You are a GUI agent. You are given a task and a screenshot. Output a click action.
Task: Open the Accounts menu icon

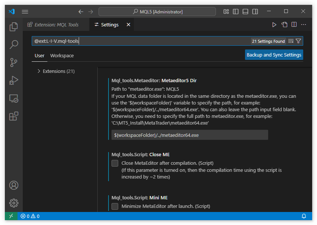coord(13,185)
